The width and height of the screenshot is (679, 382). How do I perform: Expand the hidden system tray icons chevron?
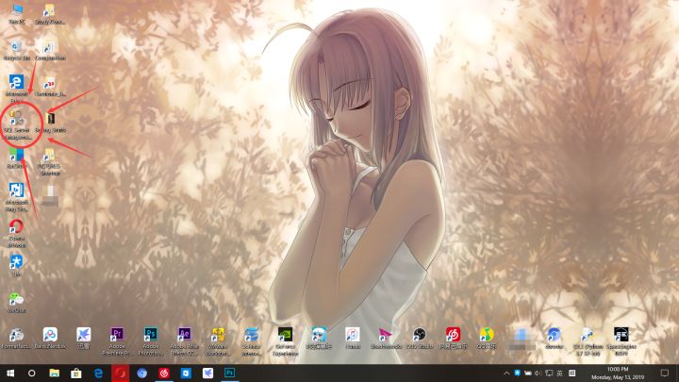click(506, 374)
